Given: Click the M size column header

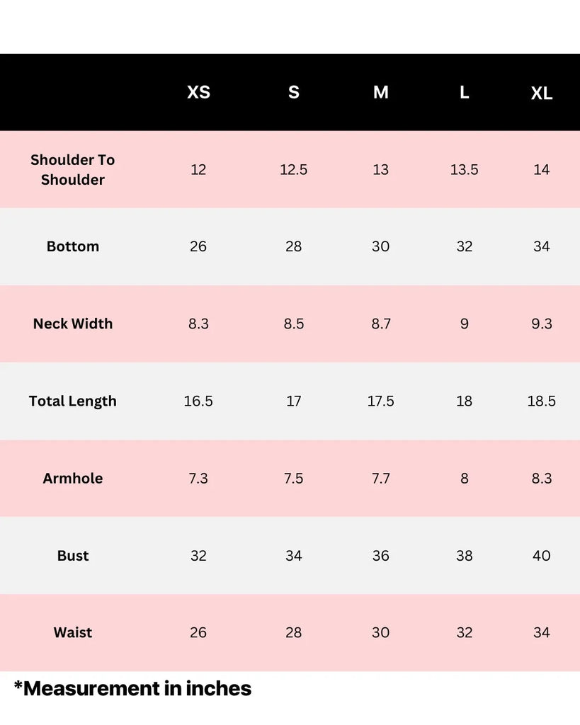Looking at the screenshot, I should coord(381,92).
